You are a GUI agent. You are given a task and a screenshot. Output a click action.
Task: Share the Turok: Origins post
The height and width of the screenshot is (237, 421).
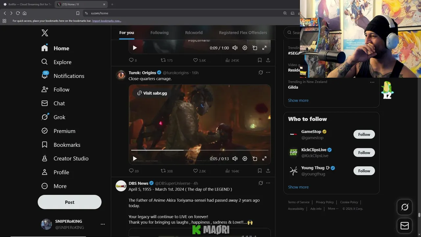click(x=268, y=171)
